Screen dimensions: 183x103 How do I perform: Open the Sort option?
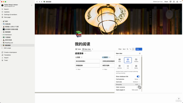click(x=124, y=49)
